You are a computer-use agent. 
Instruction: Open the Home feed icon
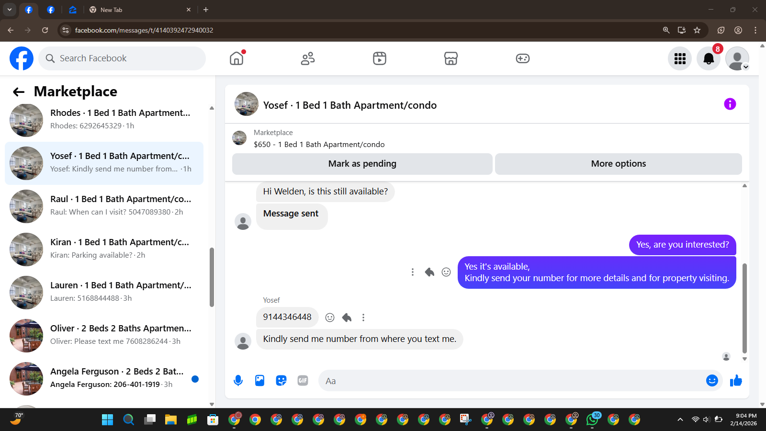click(x=237, y=58)
